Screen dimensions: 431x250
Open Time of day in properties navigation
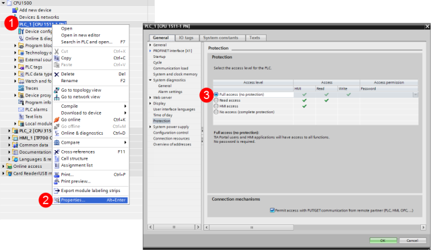pos(163,115)
